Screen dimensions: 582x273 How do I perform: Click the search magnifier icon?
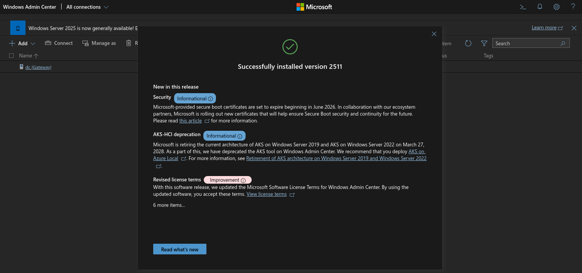pos(563,43)
